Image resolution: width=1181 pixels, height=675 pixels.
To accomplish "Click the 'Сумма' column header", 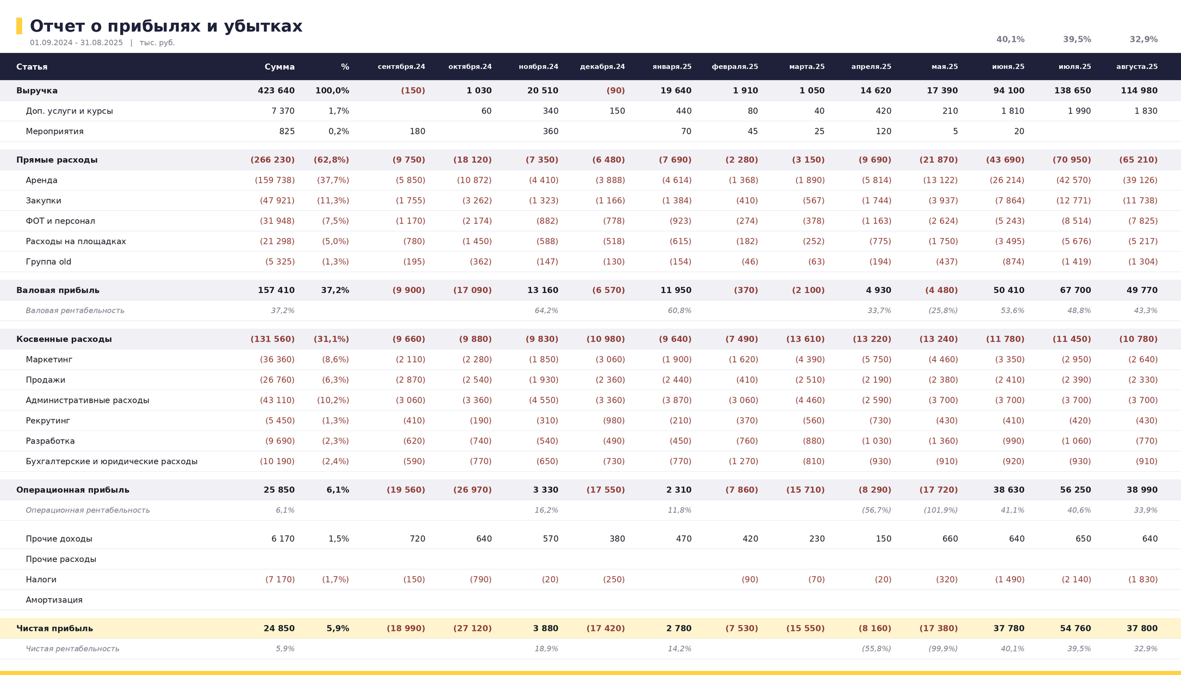I will tap(279, 67).
